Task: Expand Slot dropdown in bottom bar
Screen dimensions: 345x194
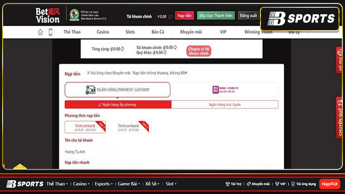Action: [171, 184]
